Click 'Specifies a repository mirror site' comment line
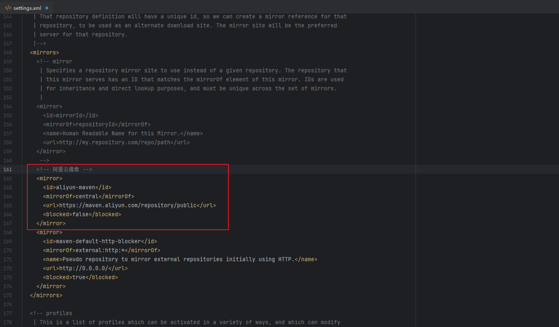This screenshot has width=559, height=327. (x=193, y=70)
